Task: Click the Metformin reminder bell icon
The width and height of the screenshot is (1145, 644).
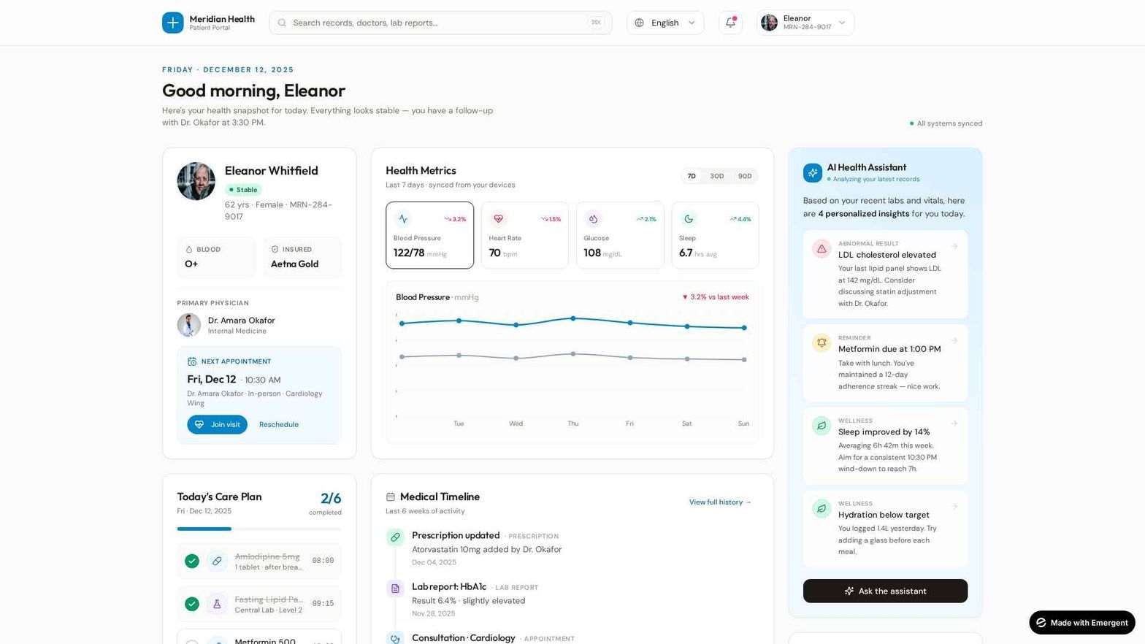Action: pos(822,342)
